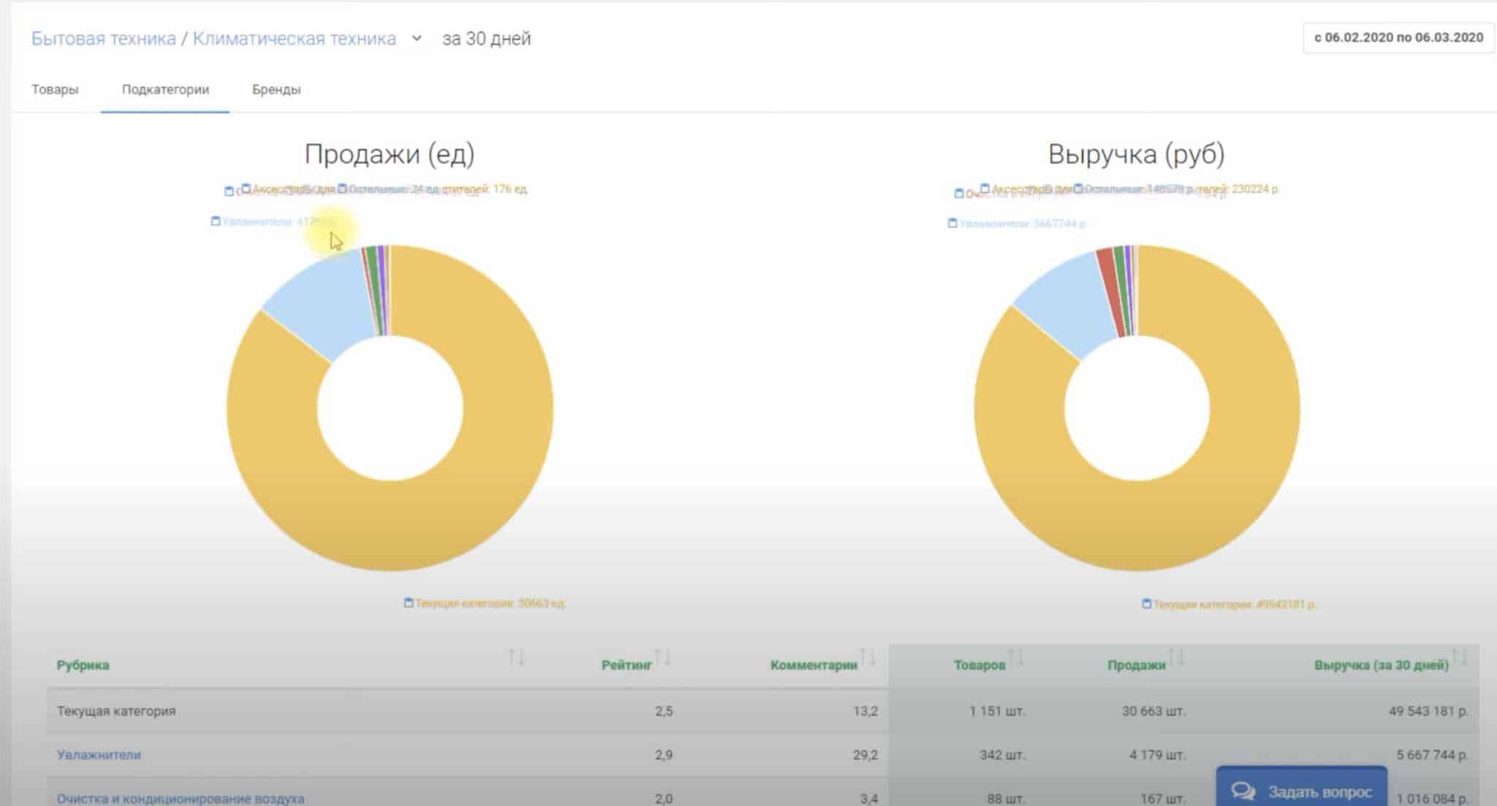The width and height of the screenshot is (1497, 806).
Task: Click the 5 667 744 р. revenue cell
Action: coord(1432,755)
